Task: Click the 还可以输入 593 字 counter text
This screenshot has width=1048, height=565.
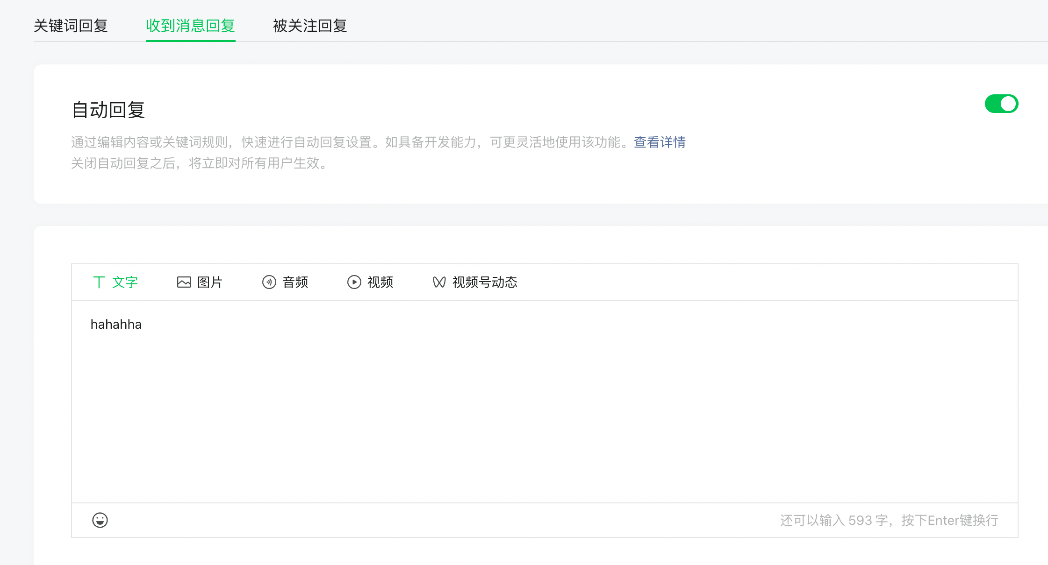Action: 834,520
